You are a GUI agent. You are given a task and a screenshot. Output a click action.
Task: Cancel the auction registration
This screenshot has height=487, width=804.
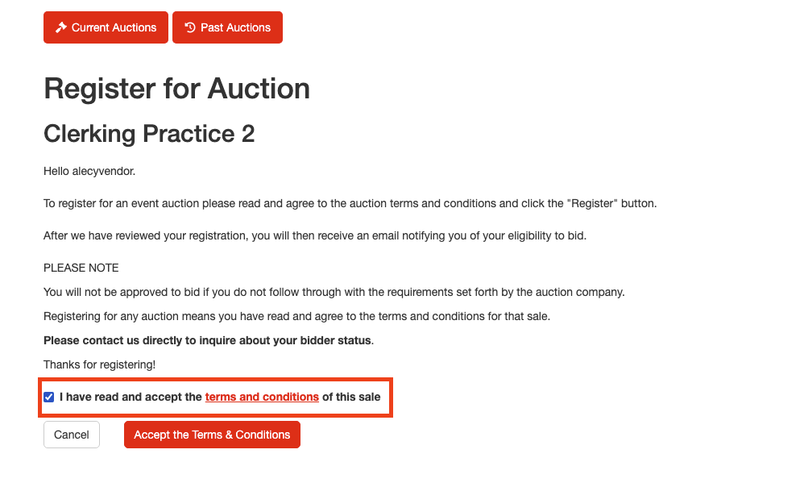pyautogui.click(x=71, y=435)
